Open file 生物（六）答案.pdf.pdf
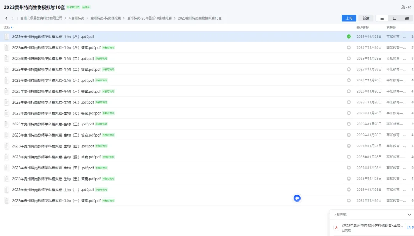414x236 pixels. (x=56, y=91)
